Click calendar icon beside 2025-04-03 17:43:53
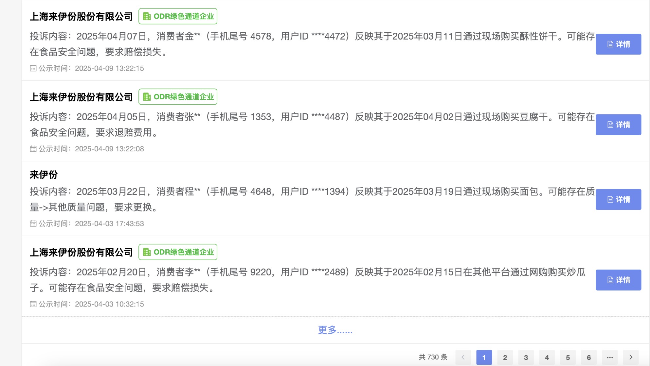 pos(33,224)
